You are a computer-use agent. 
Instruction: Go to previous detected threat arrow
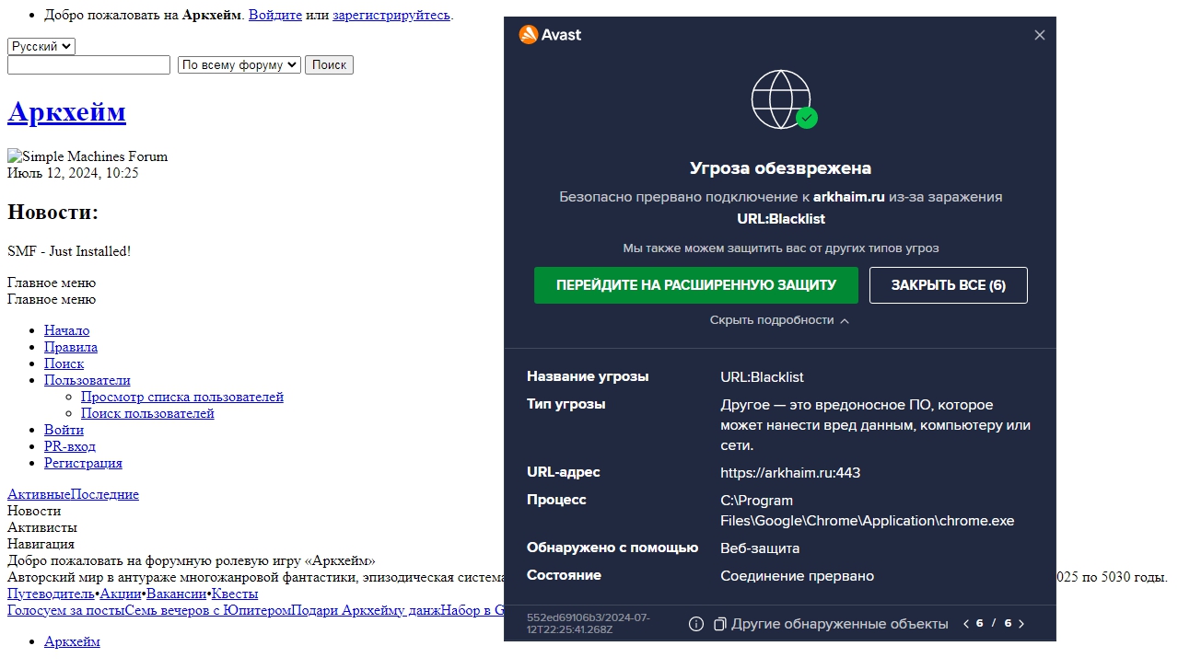[x=966, y=624]
